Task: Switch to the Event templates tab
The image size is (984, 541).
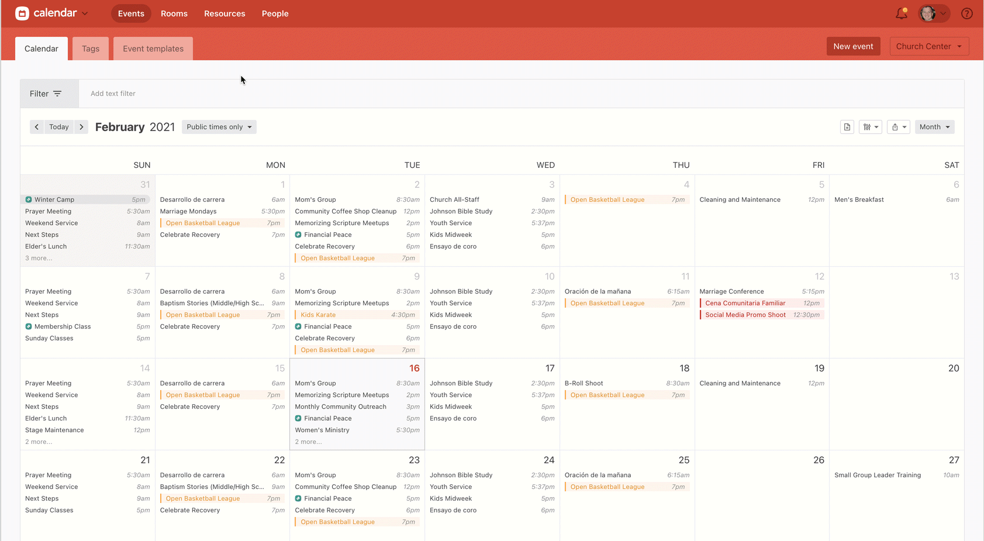Action: coord(153,49)
